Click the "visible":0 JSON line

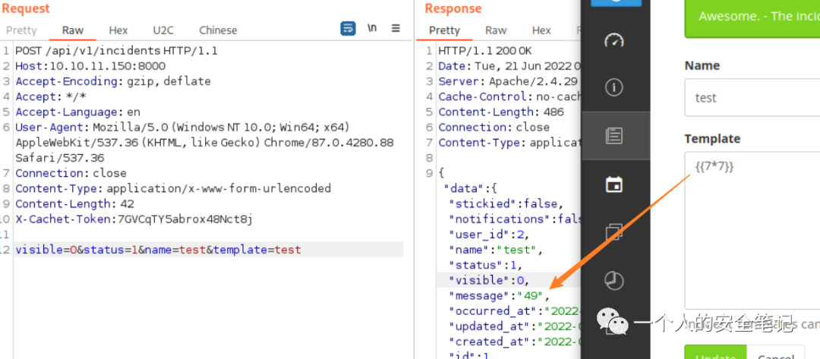tap(490, 280)
